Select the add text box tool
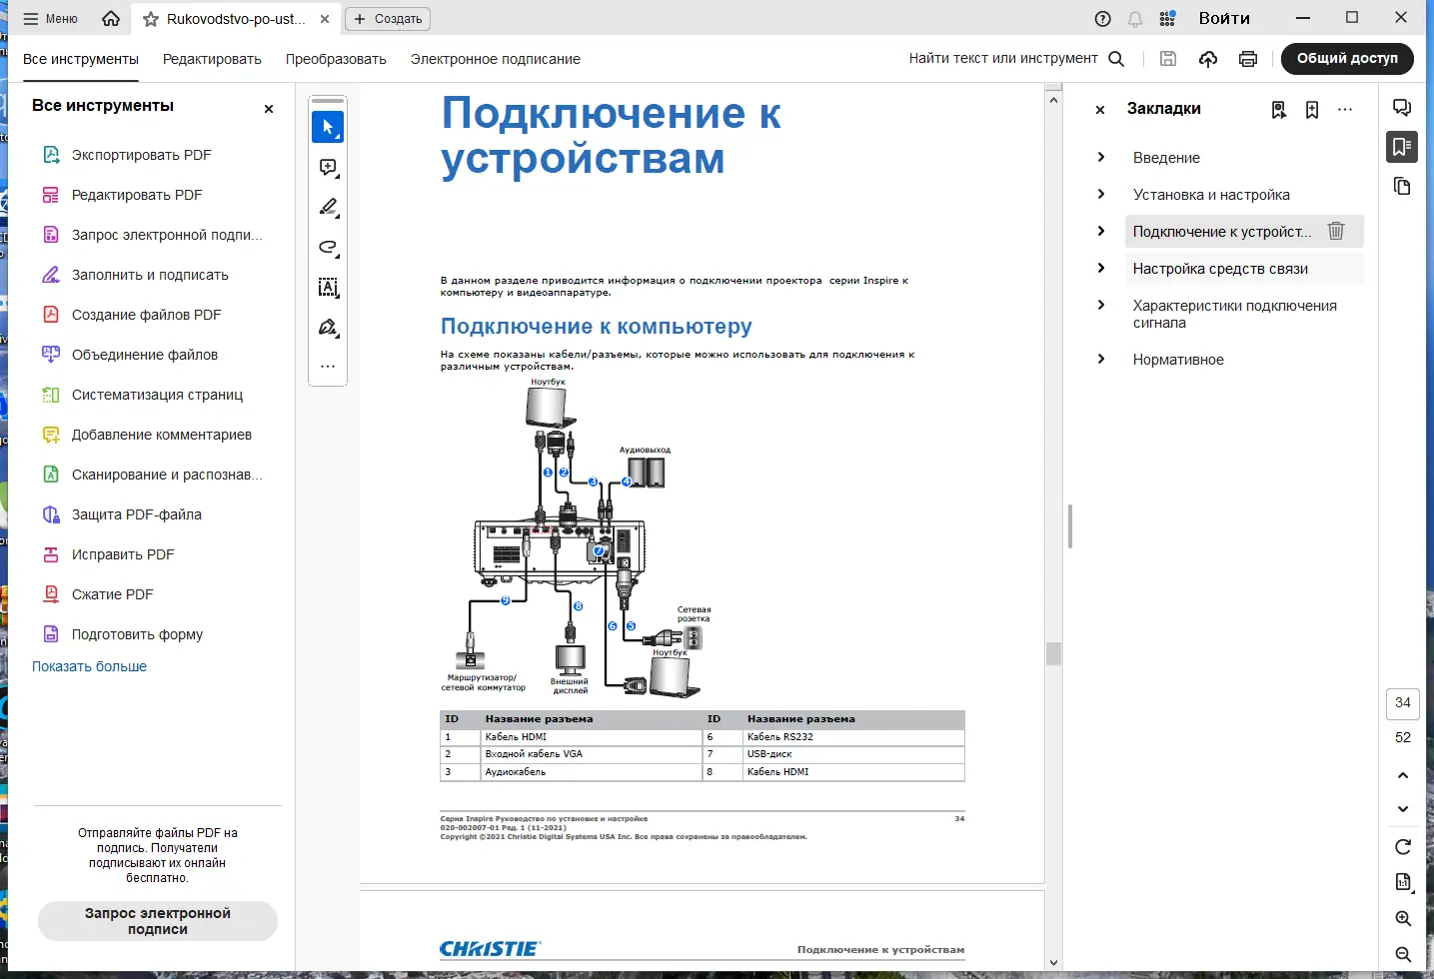This screenshot has width=1434, height=979. tap(328, 287)
